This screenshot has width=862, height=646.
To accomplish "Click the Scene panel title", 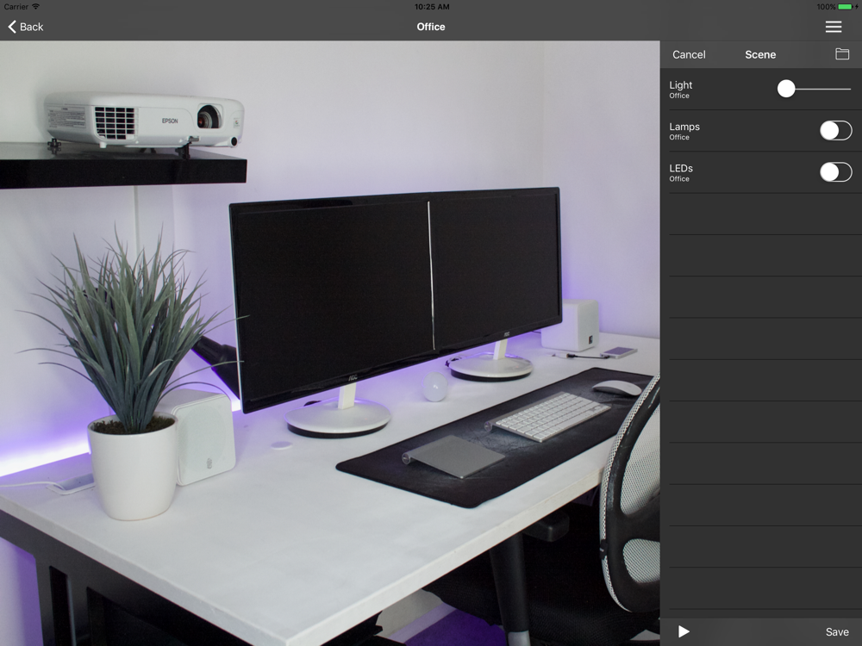I will (x=759, y=54).
